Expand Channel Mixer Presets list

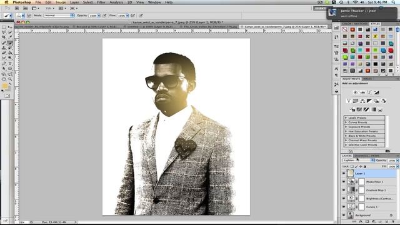click(346, 140)
